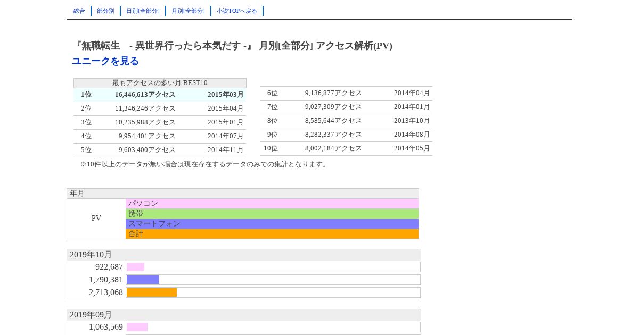Select 10位 rank cell
Image resolution: width=639 pixels, height=335 pixels.
click(x=271, y=148)
